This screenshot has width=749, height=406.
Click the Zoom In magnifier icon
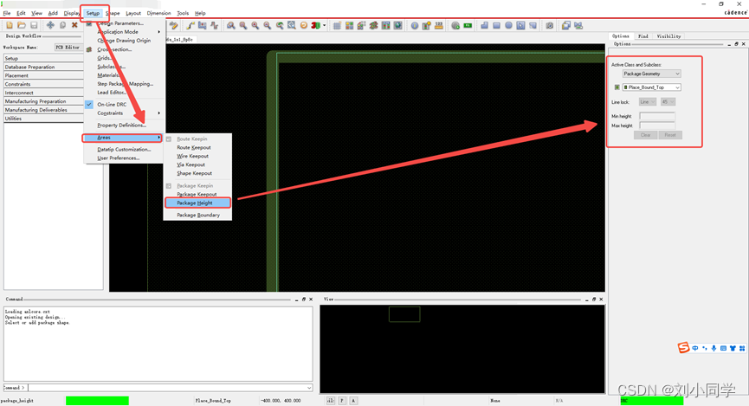pos(242,25)
